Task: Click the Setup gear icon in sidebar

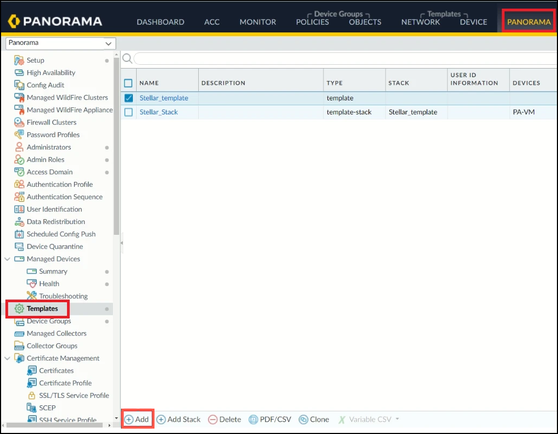Action: 19,60
